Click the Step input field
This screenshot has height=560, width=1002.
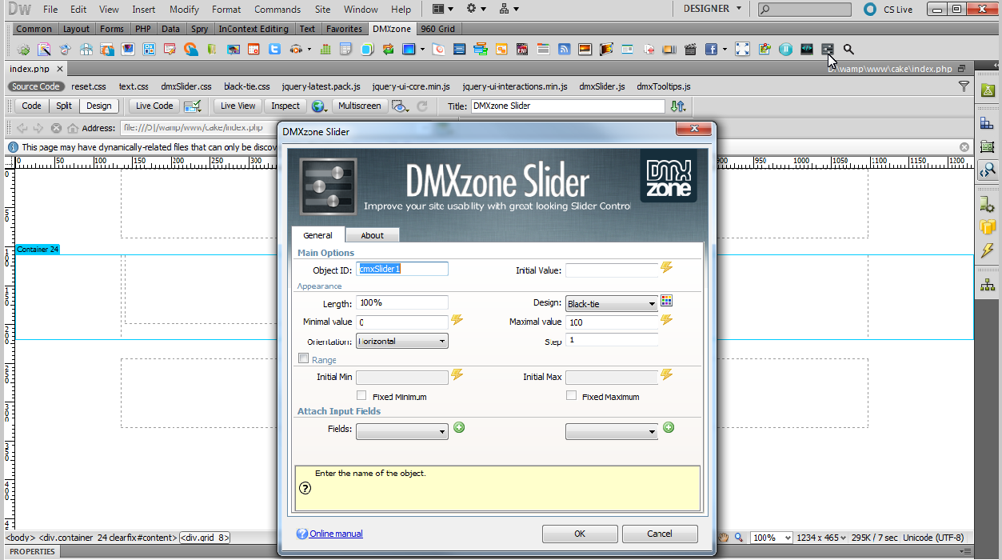click(612, 340)
